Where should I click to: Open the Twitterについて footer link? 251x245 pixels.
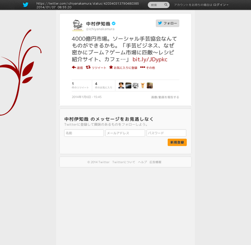[x=124, y=162]
